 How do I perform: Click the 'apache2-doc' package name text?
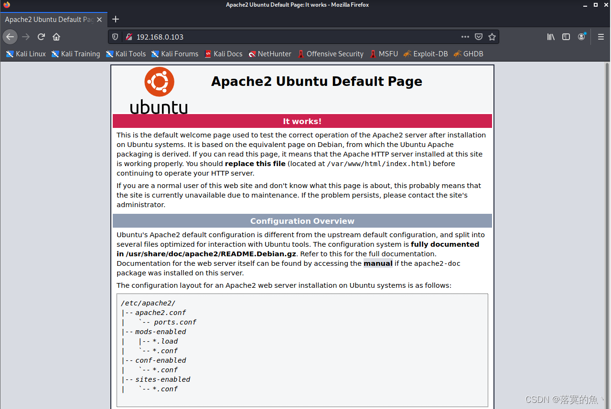point(437,263)
